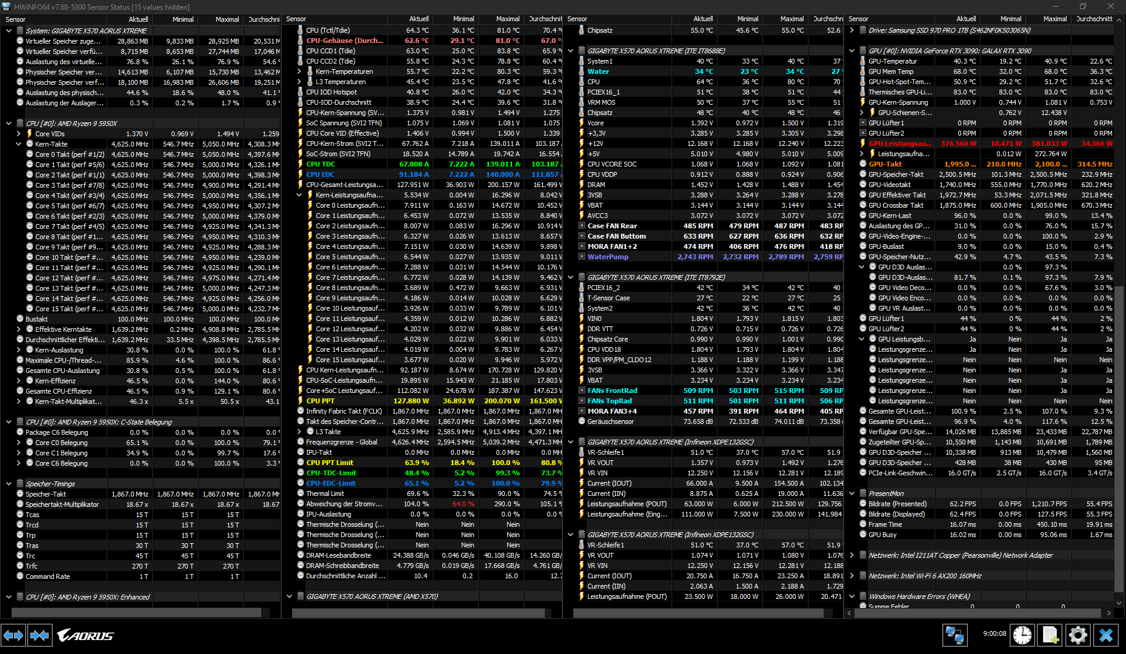Expand Core C0 Belegung
Viewport: 1126px width, 654px height.
click(x=18, y=443)
